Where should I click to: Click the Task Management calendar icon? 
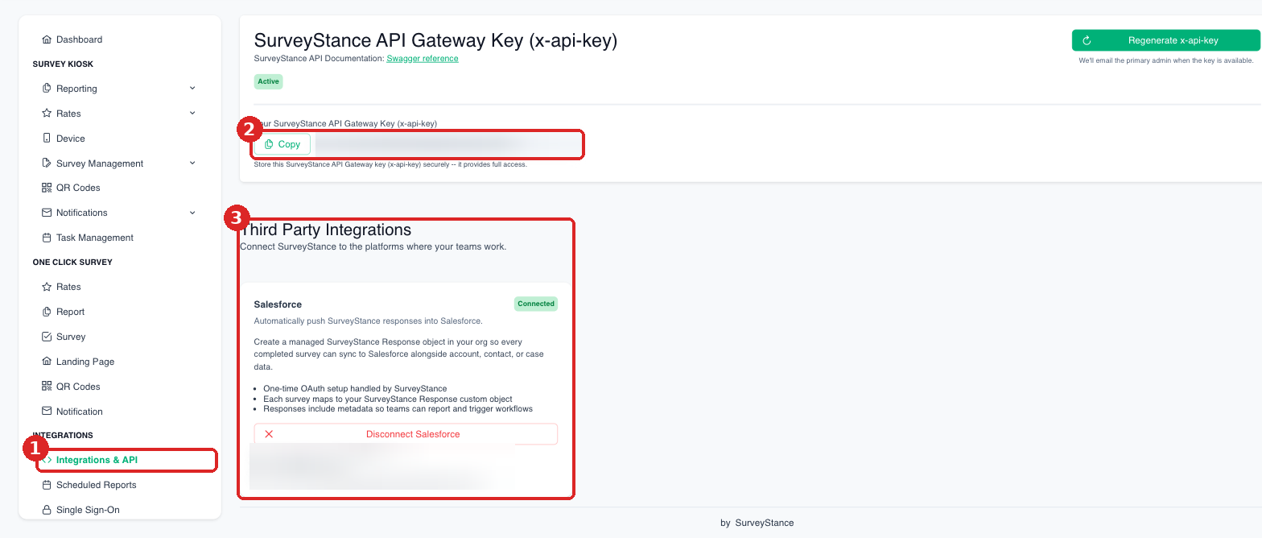coord(47,238)
